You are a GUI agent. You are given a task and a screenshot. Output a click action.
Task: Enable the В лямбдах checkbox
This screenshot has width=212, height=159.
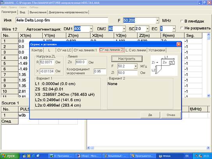[x=182, y=21]
